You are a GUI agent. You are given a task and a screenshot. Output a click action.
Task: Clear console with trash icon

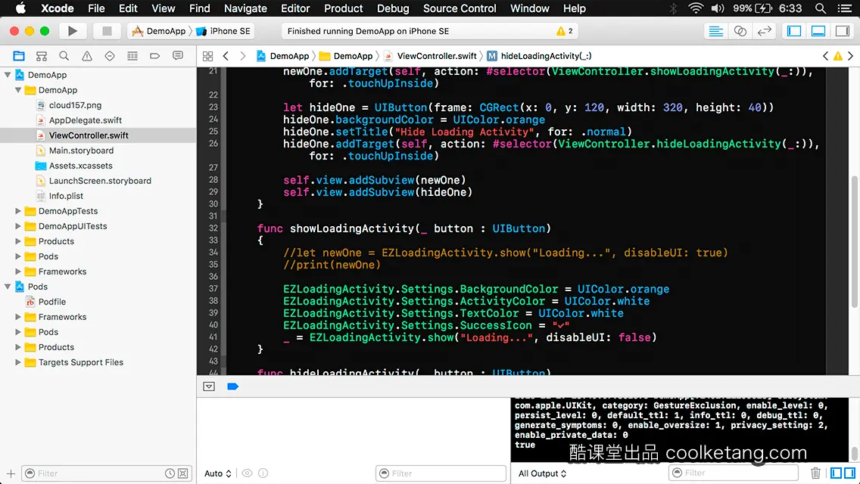815,473
